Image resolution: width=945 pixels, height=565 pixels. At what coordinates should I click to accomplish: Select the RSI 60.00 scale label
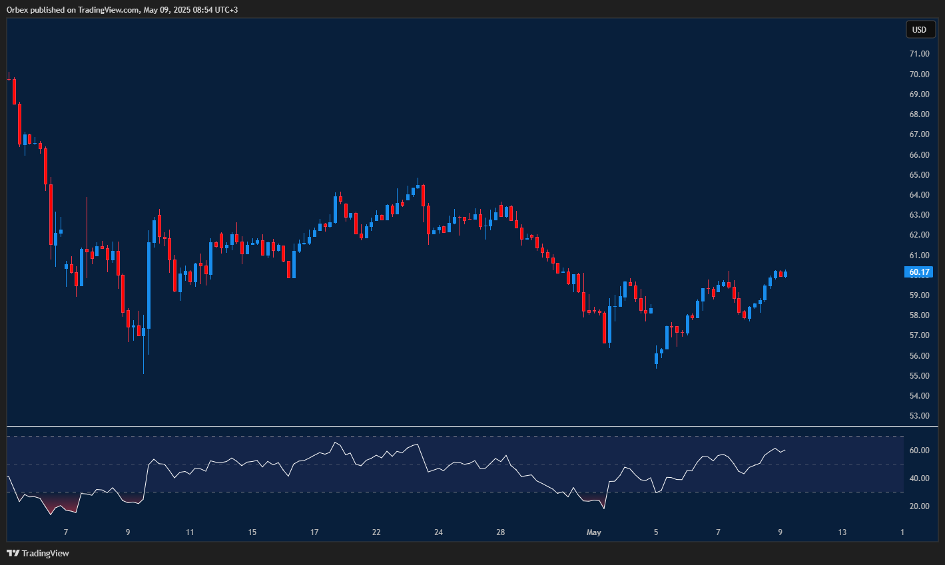(919, 451)
